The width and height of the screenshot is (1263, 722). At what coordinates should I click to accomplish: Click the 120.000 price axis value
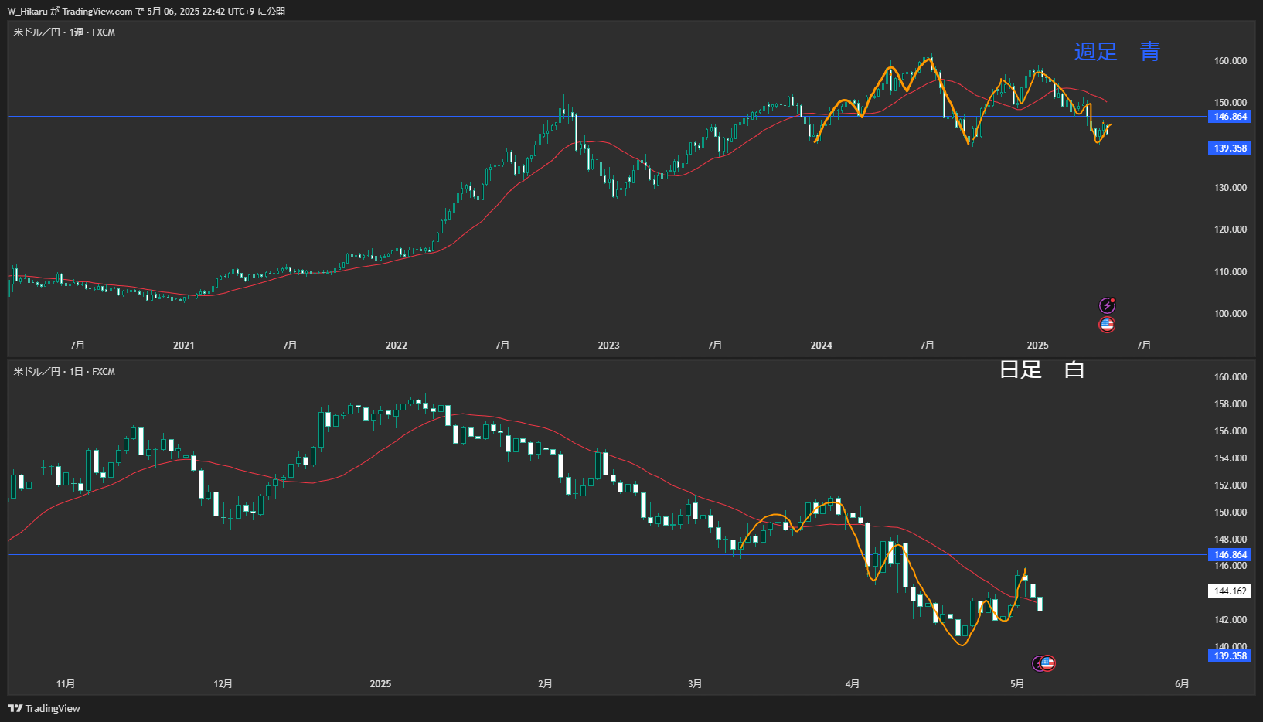[x=1231, y=230]
